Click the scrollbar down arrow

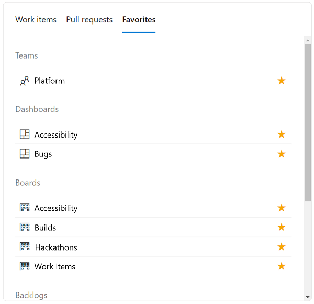pyautogui.click(x=308, y=297)
